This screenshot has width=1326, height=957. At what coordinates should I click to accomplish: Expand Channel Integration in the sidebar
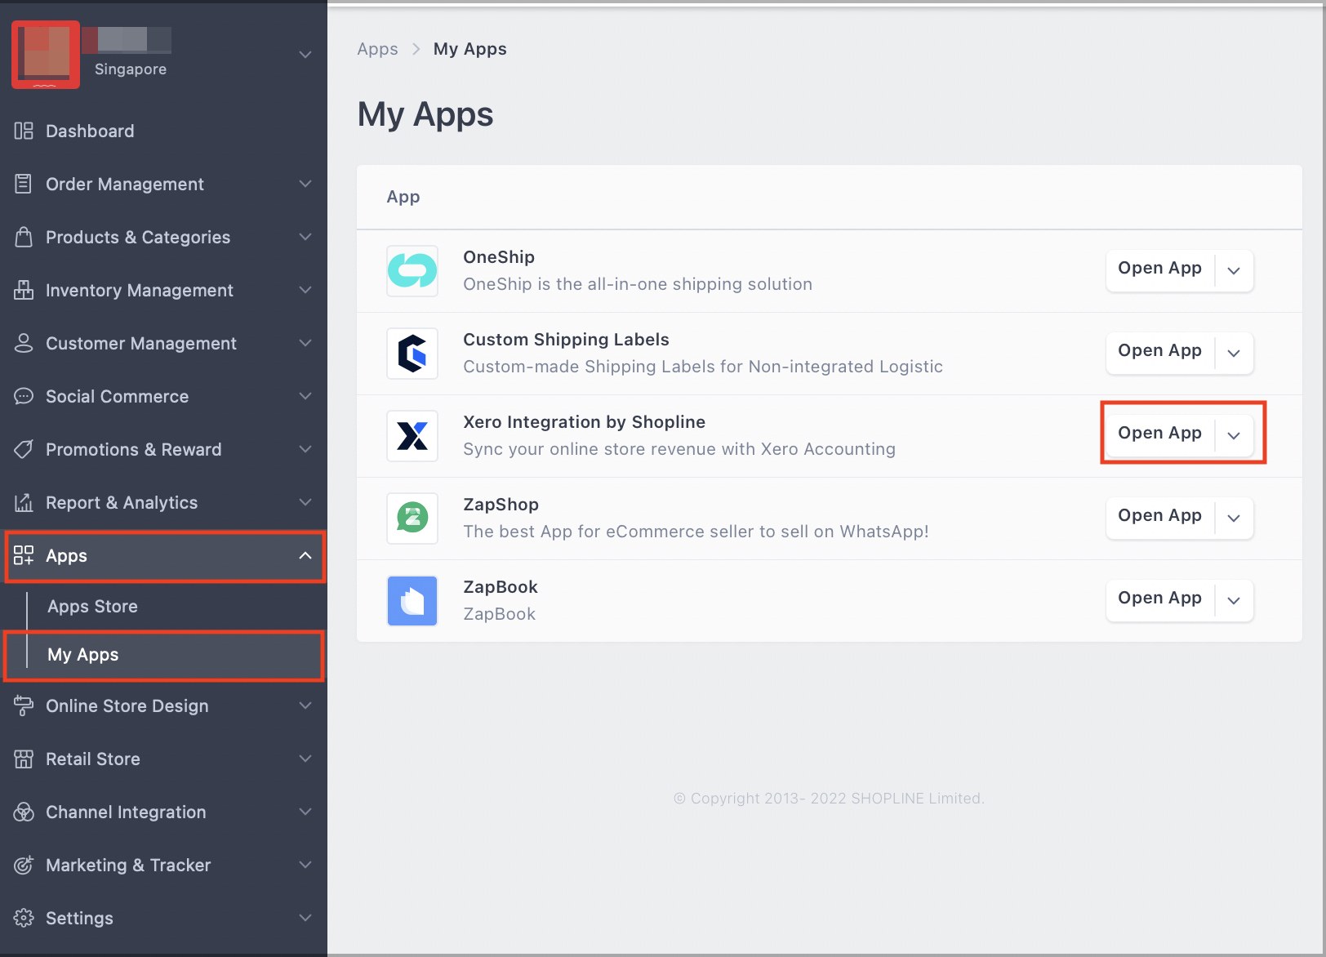(x=125, y=812)
